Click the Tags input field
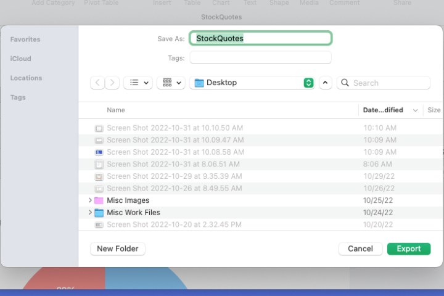Image resolution: width=444 pixels, height=296 pixels. tap(260, 58)
